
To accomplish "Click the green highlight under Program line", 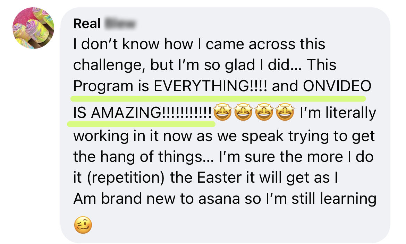I will (x=218, y=98).
